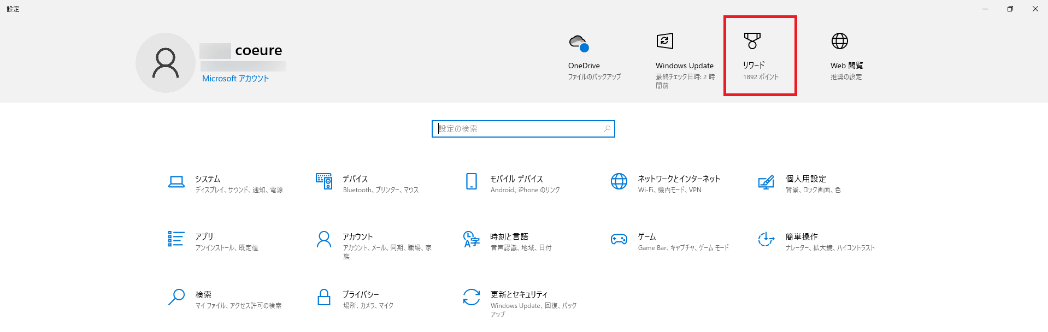Click the user profile avatar picture

[x=166, y=63]
